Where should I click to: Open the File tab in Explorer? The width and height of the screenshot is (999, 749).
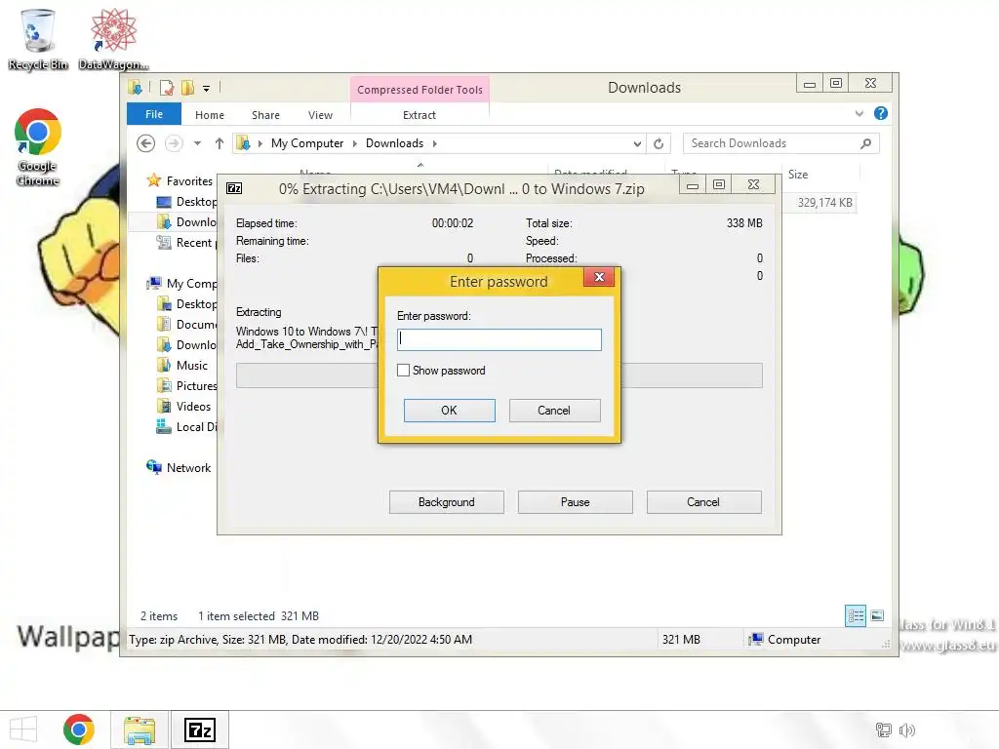click(x=153, y=114)
